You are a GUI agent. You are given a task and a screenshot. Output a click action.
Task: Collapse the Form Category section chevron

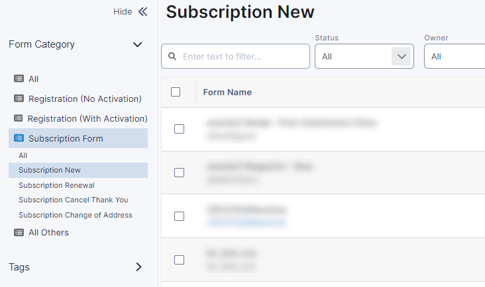pos(138,45)
